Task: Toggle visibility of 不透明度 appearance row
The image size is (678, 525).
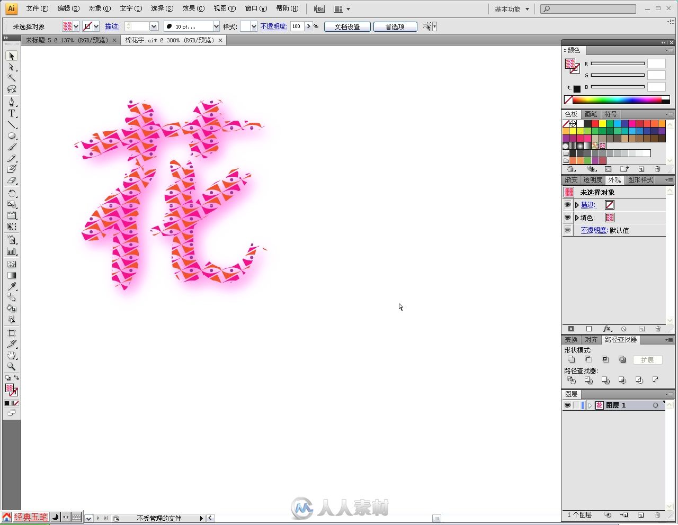Action: [568, 230]
